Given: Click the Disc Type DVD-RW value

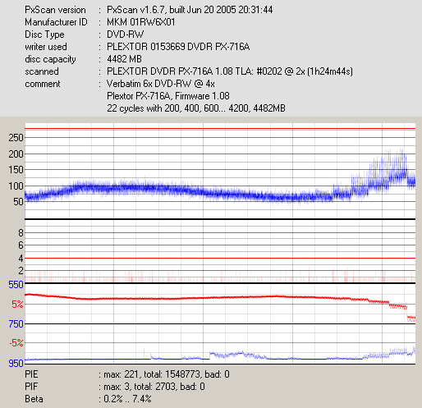Looking at the screenshot, I should click(125, 34).
